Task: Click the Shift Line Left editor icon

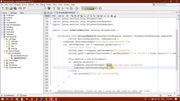Action: [x=98, y=16]
